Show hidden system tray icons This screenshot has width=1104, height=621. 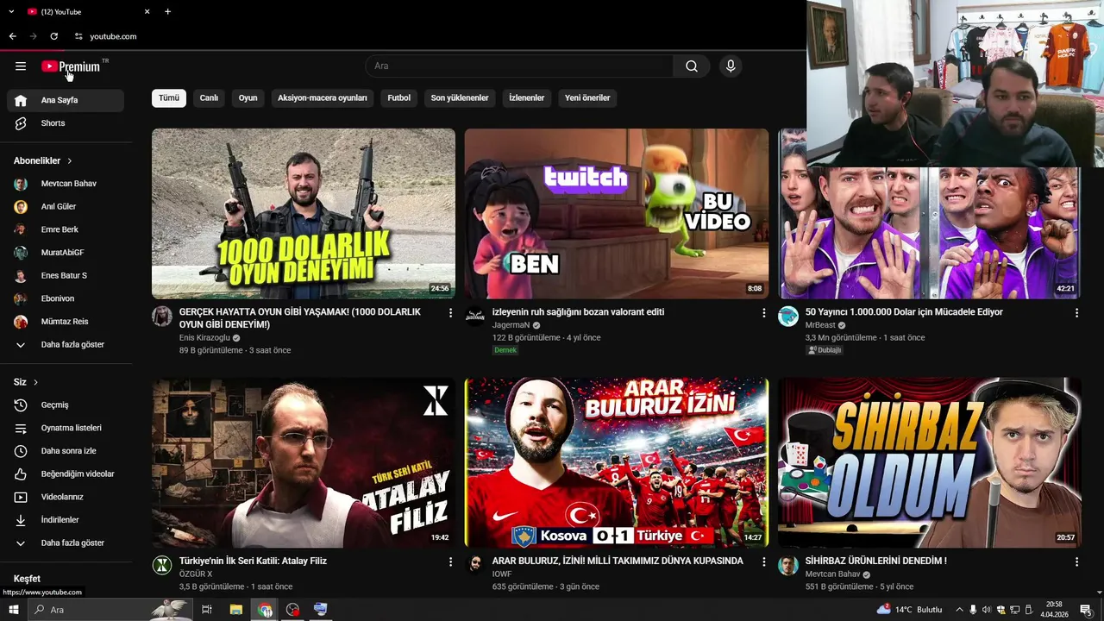point(959,610)
